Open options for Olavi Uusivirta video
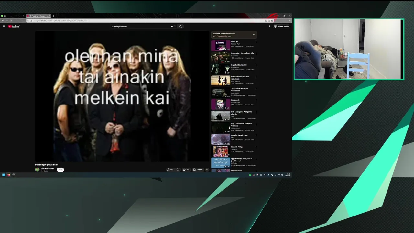The height and width of the screenshot is (233, 414). 256,77
